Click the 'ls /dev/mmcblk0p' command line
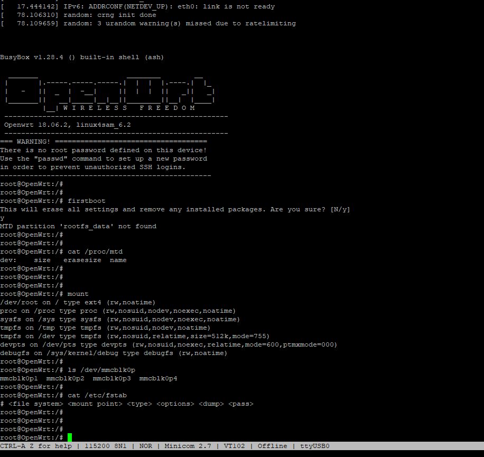 coord(101,370)
